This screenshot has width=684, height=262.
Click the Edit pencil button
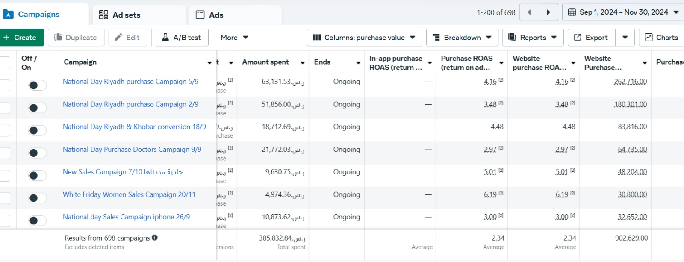tap(128, 38)
